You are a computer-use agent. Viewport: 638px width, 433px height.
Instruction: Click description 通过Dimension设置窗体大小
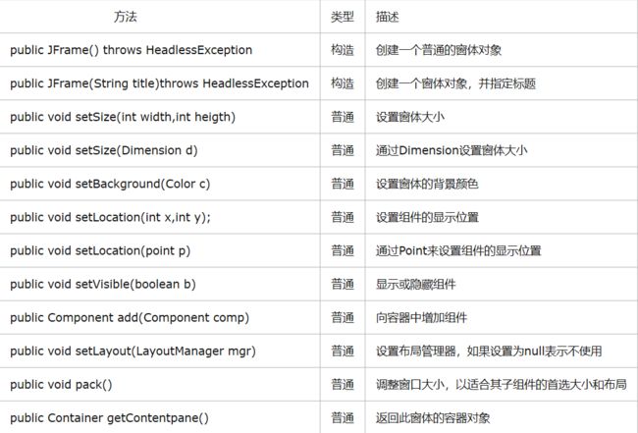452,150
